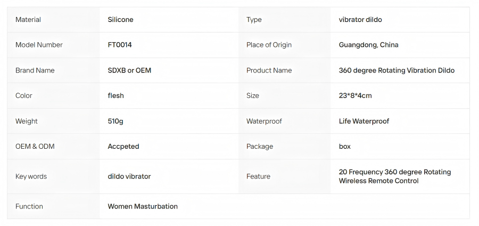Click the SDXB or OEM brand value
This screenshot has width=479, height=226.
click(x=129, y=70)
